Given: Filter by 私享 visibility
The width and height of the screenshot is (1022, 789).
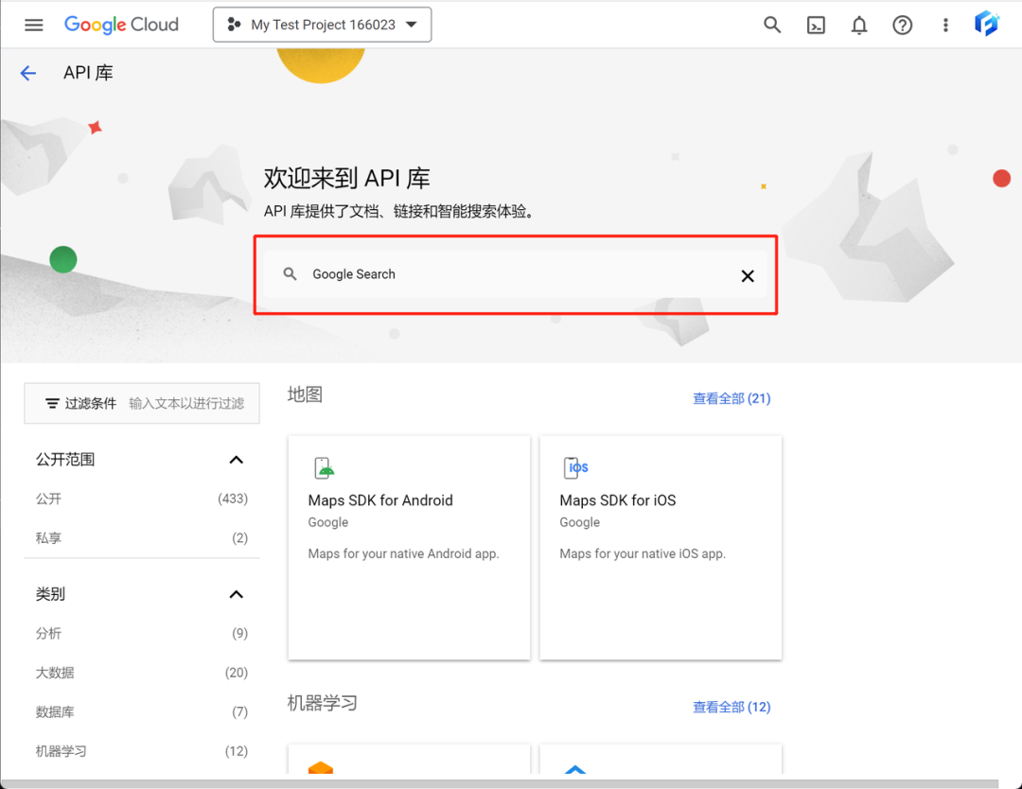Looking at the screenshot, I should [141, 538].
